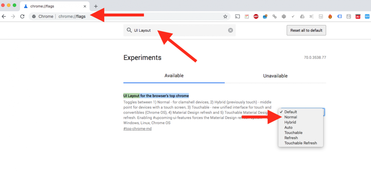Screen dimensions: 371x174
Task: Click the magnifier icon in flags search
Action: click(129, 30)
